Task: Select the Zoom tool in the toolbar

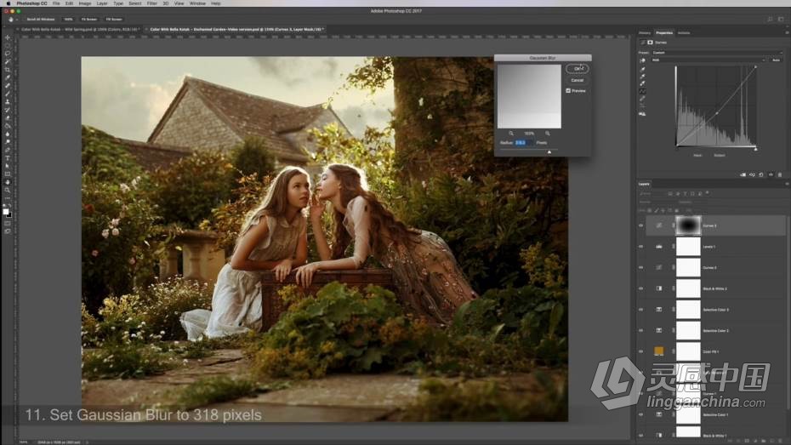Action: point(7,191)
